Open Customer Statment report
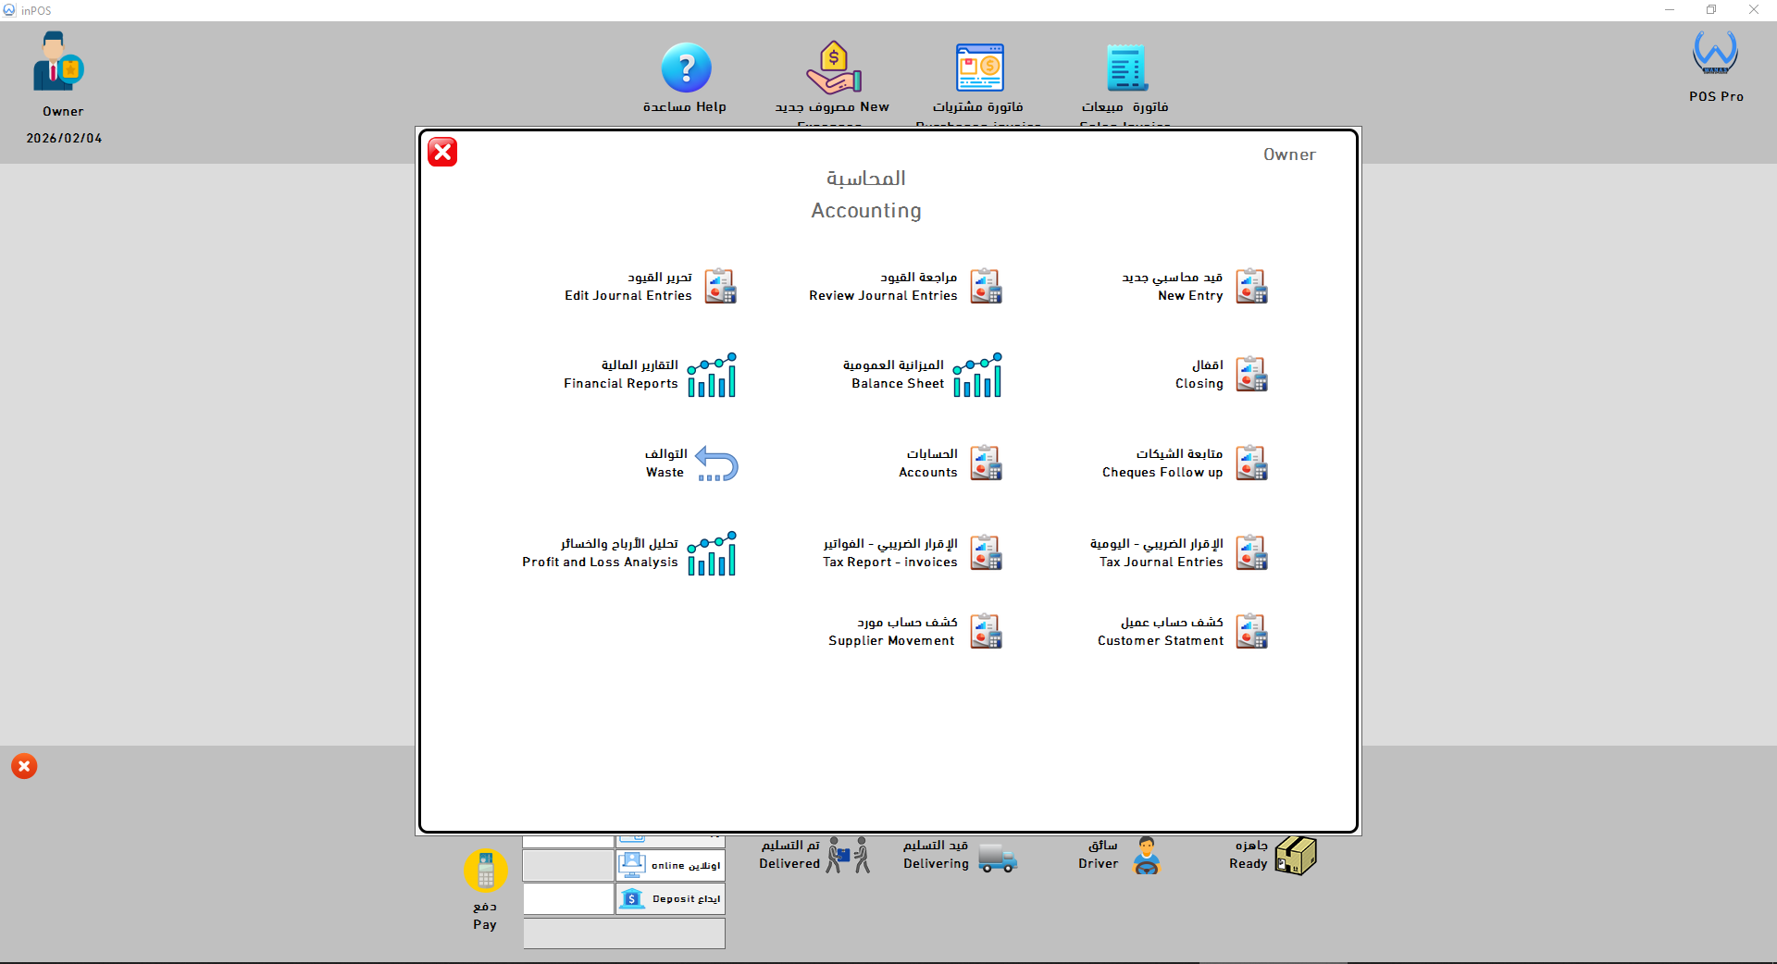Screen dimensions: 1777x964 [1251, 631]
